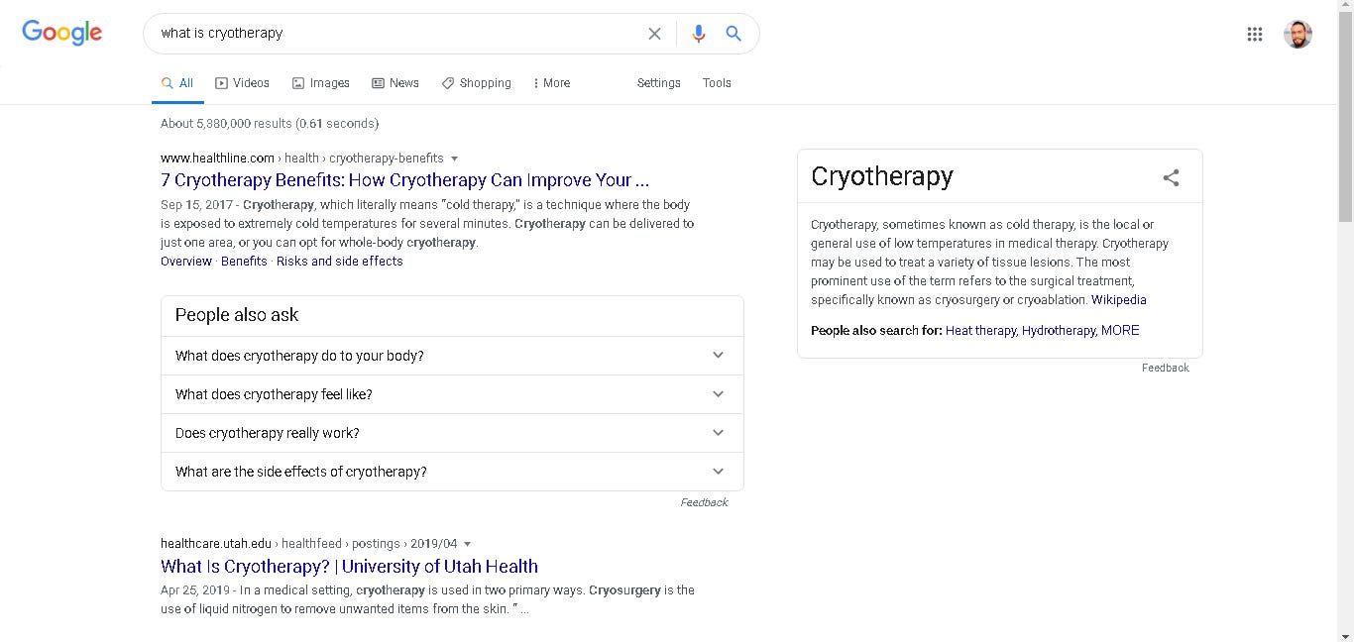This screenshot has height=642, width=1354.
Task: Run the search using the magnifier icon
Action: (733, 33)
